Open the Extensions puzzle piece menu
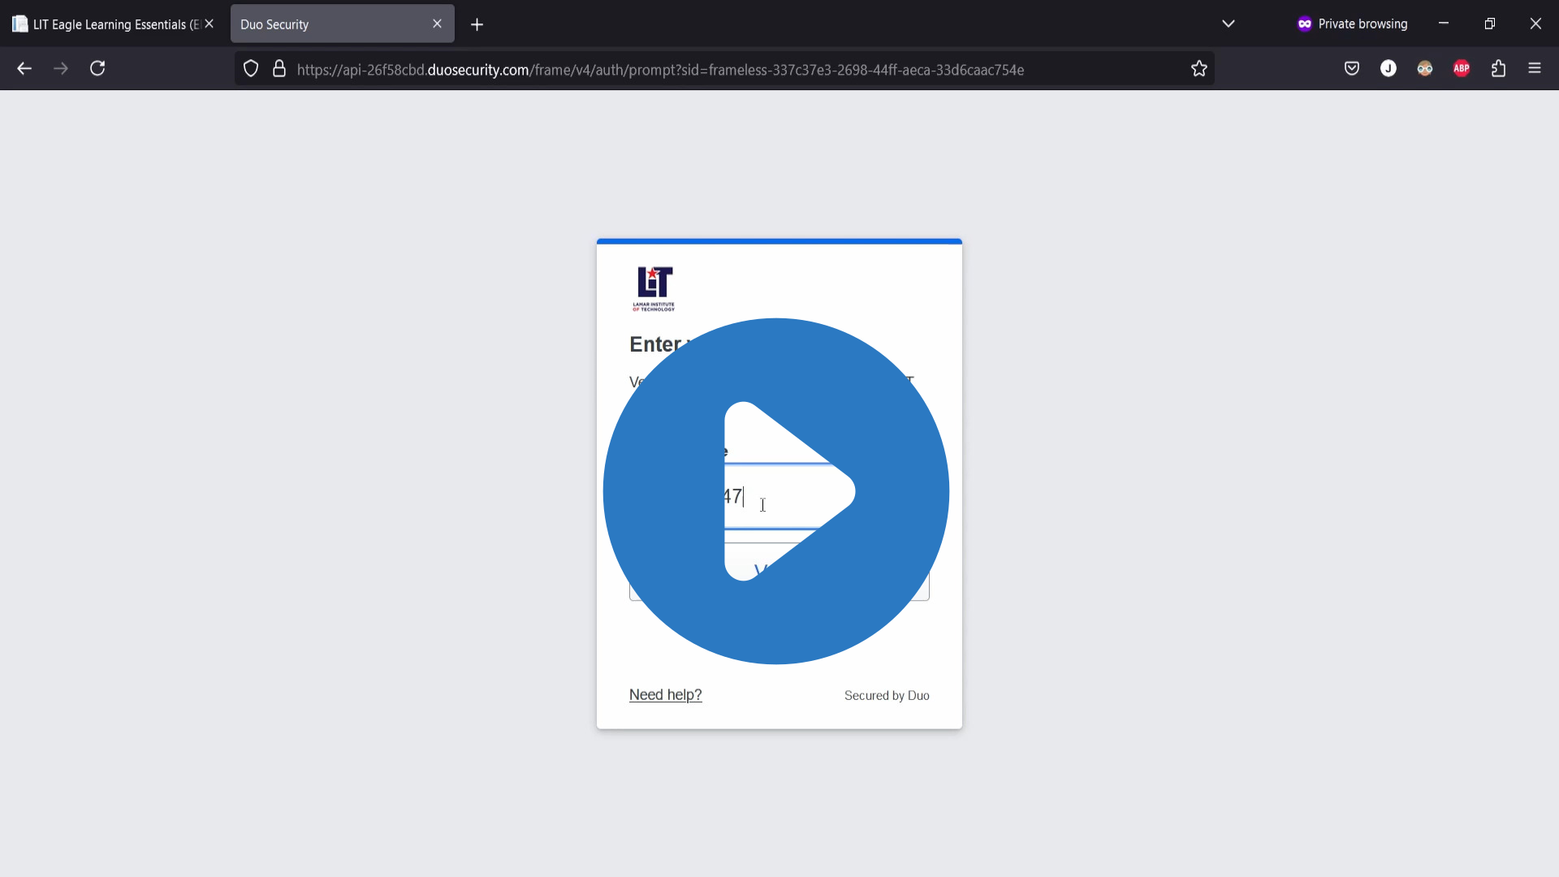 (x=1499, y=69)
